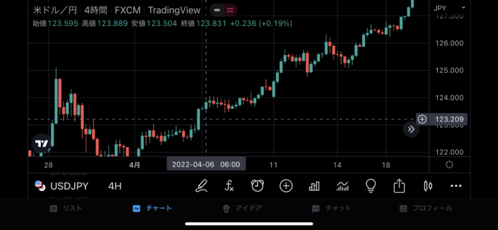Add order at 123.209 plus button
The height and width of the screenshot is (230, 498).
422,119
